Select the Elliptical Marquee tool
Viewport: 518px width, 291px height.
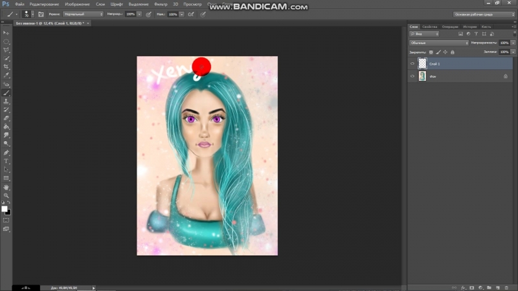(x=6, y=41)
